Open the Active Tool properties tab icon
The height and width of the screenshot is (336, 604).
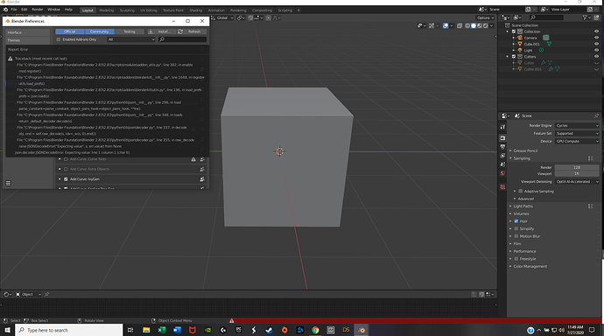502,127
